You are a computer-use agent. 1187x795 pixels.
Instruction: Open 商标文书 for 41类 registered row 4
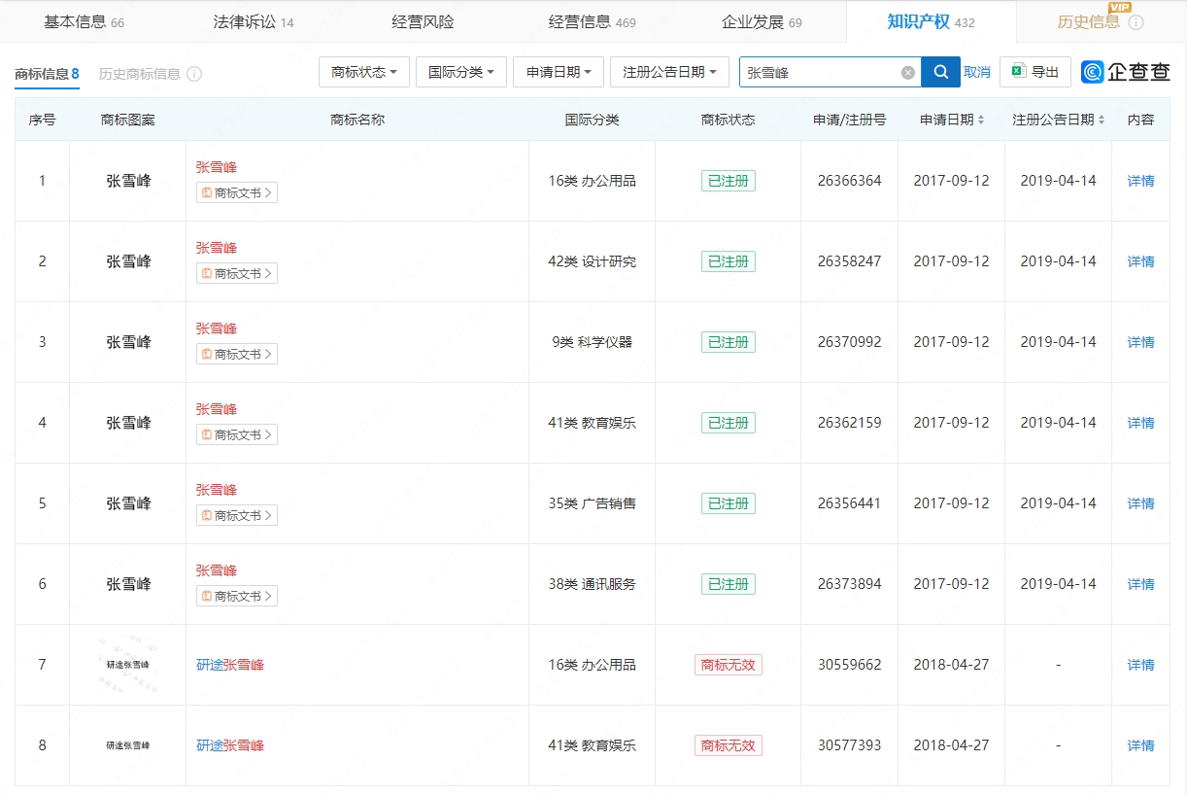(237, 434)
